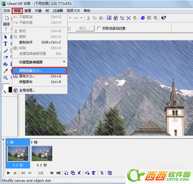Viewport: 193px width, 184px height.
Task: Click the Cut scissors toolbar icon
Action: (88, 18)
